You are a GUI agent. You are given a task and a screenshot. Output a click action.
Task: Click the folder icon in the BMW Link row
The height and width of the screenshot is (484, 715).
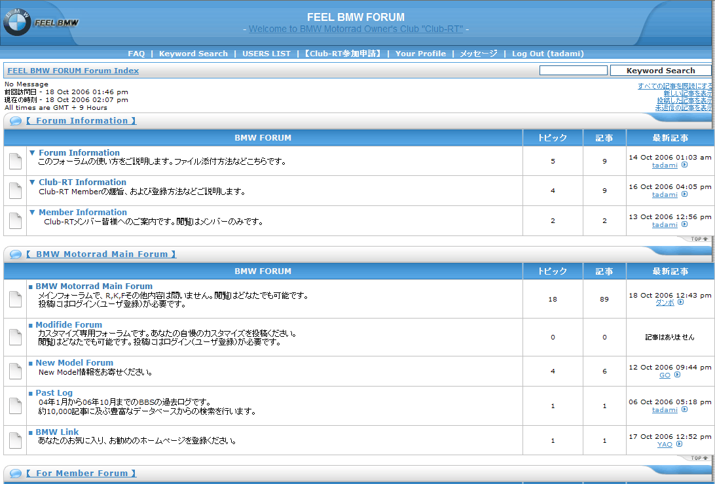point(16,440)
